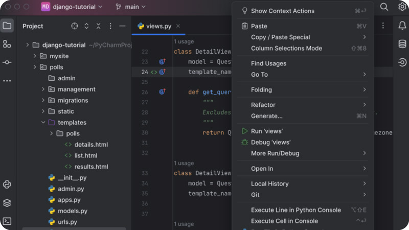This screenshot has height=230, width=409.
Task: Open More Run/Debug submenu
Action: (x=303, y=153)
